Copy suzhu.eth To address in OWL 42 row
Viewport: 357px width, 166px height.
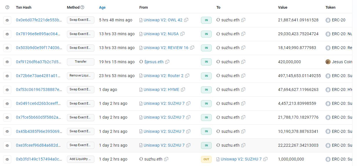(243, 20)
